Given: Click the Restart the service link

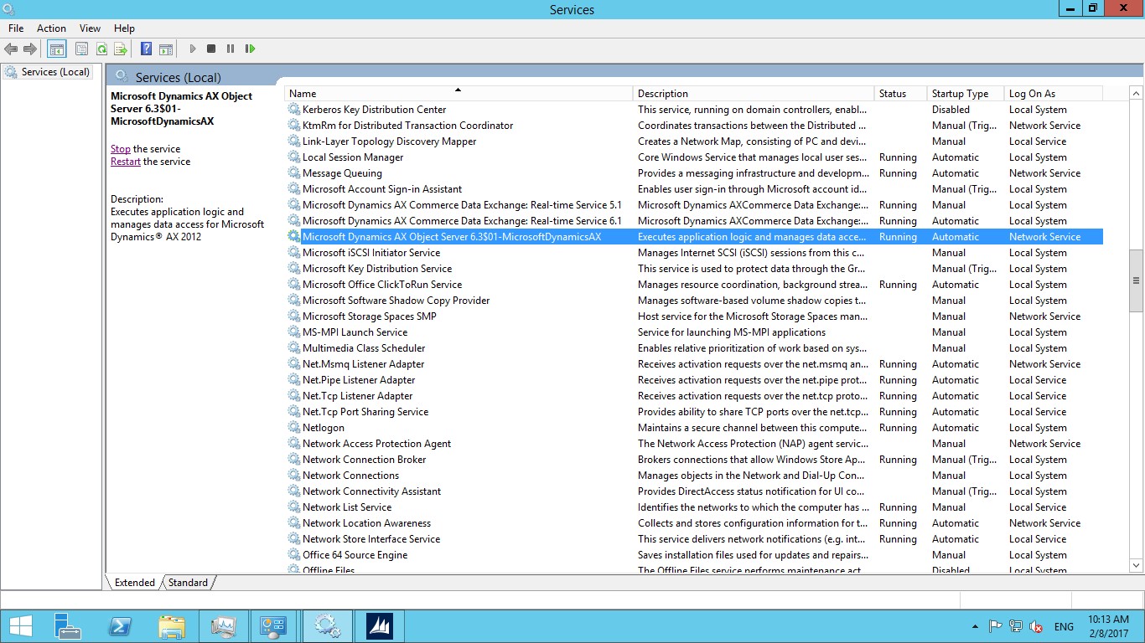Looking at the screenshot, I should click(125, 162).
